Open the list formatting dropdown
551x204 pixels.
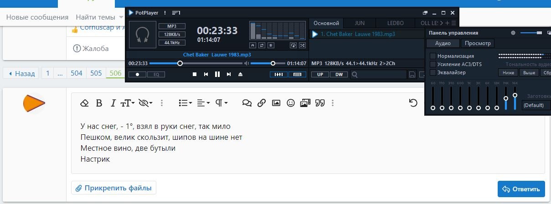[x=185, y=103]
